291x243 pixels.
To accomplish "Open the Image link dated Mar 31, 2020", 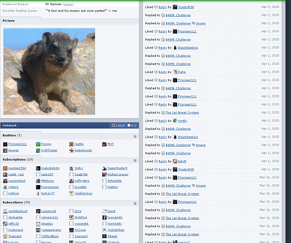I will coord(201,186).
